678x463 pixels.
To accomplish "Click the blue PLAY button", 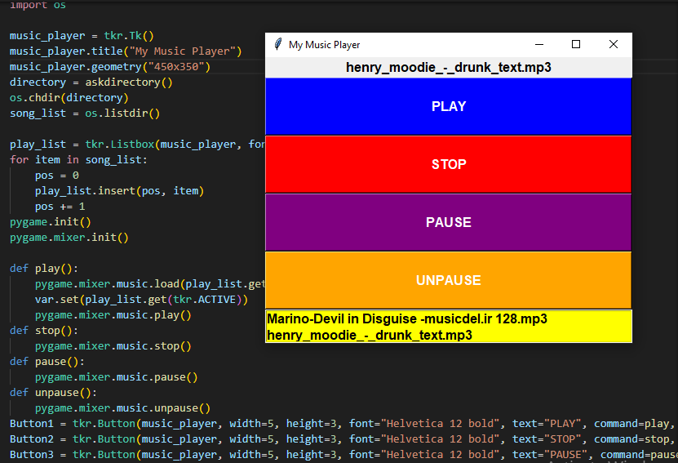I will tap(449, 106).
